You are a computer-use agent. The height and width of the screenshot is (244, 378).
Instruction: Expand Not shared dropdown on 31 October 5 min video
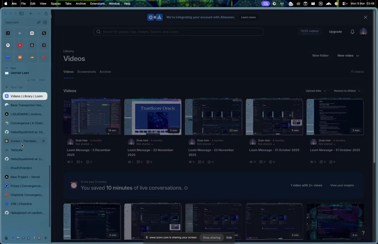point(266,144)
